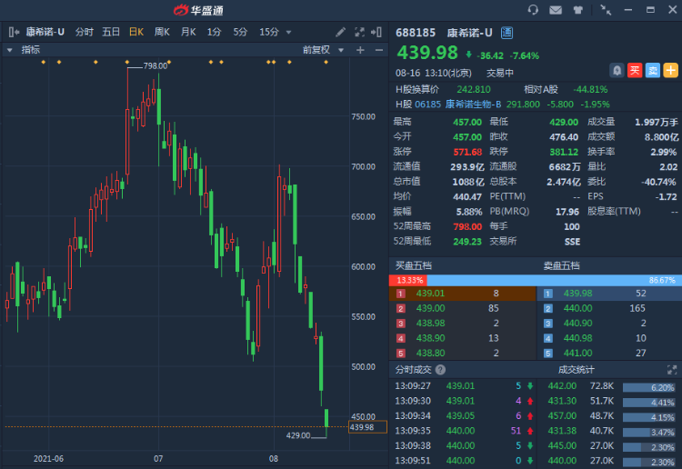The width and height of the screenshot is (682, 469).
Task: Switch to 分时 chart tab
Action: point(84,32)
